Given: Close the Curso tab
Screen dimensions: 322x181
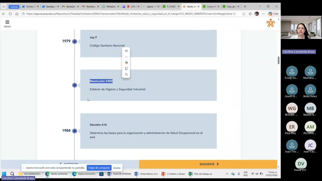Looking at the screenshot, I should [218, 7].
